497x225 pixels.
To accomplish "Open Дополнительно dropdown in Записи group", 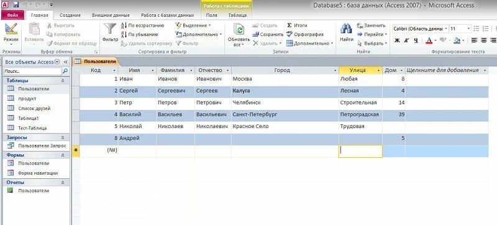I will [309, 44].
